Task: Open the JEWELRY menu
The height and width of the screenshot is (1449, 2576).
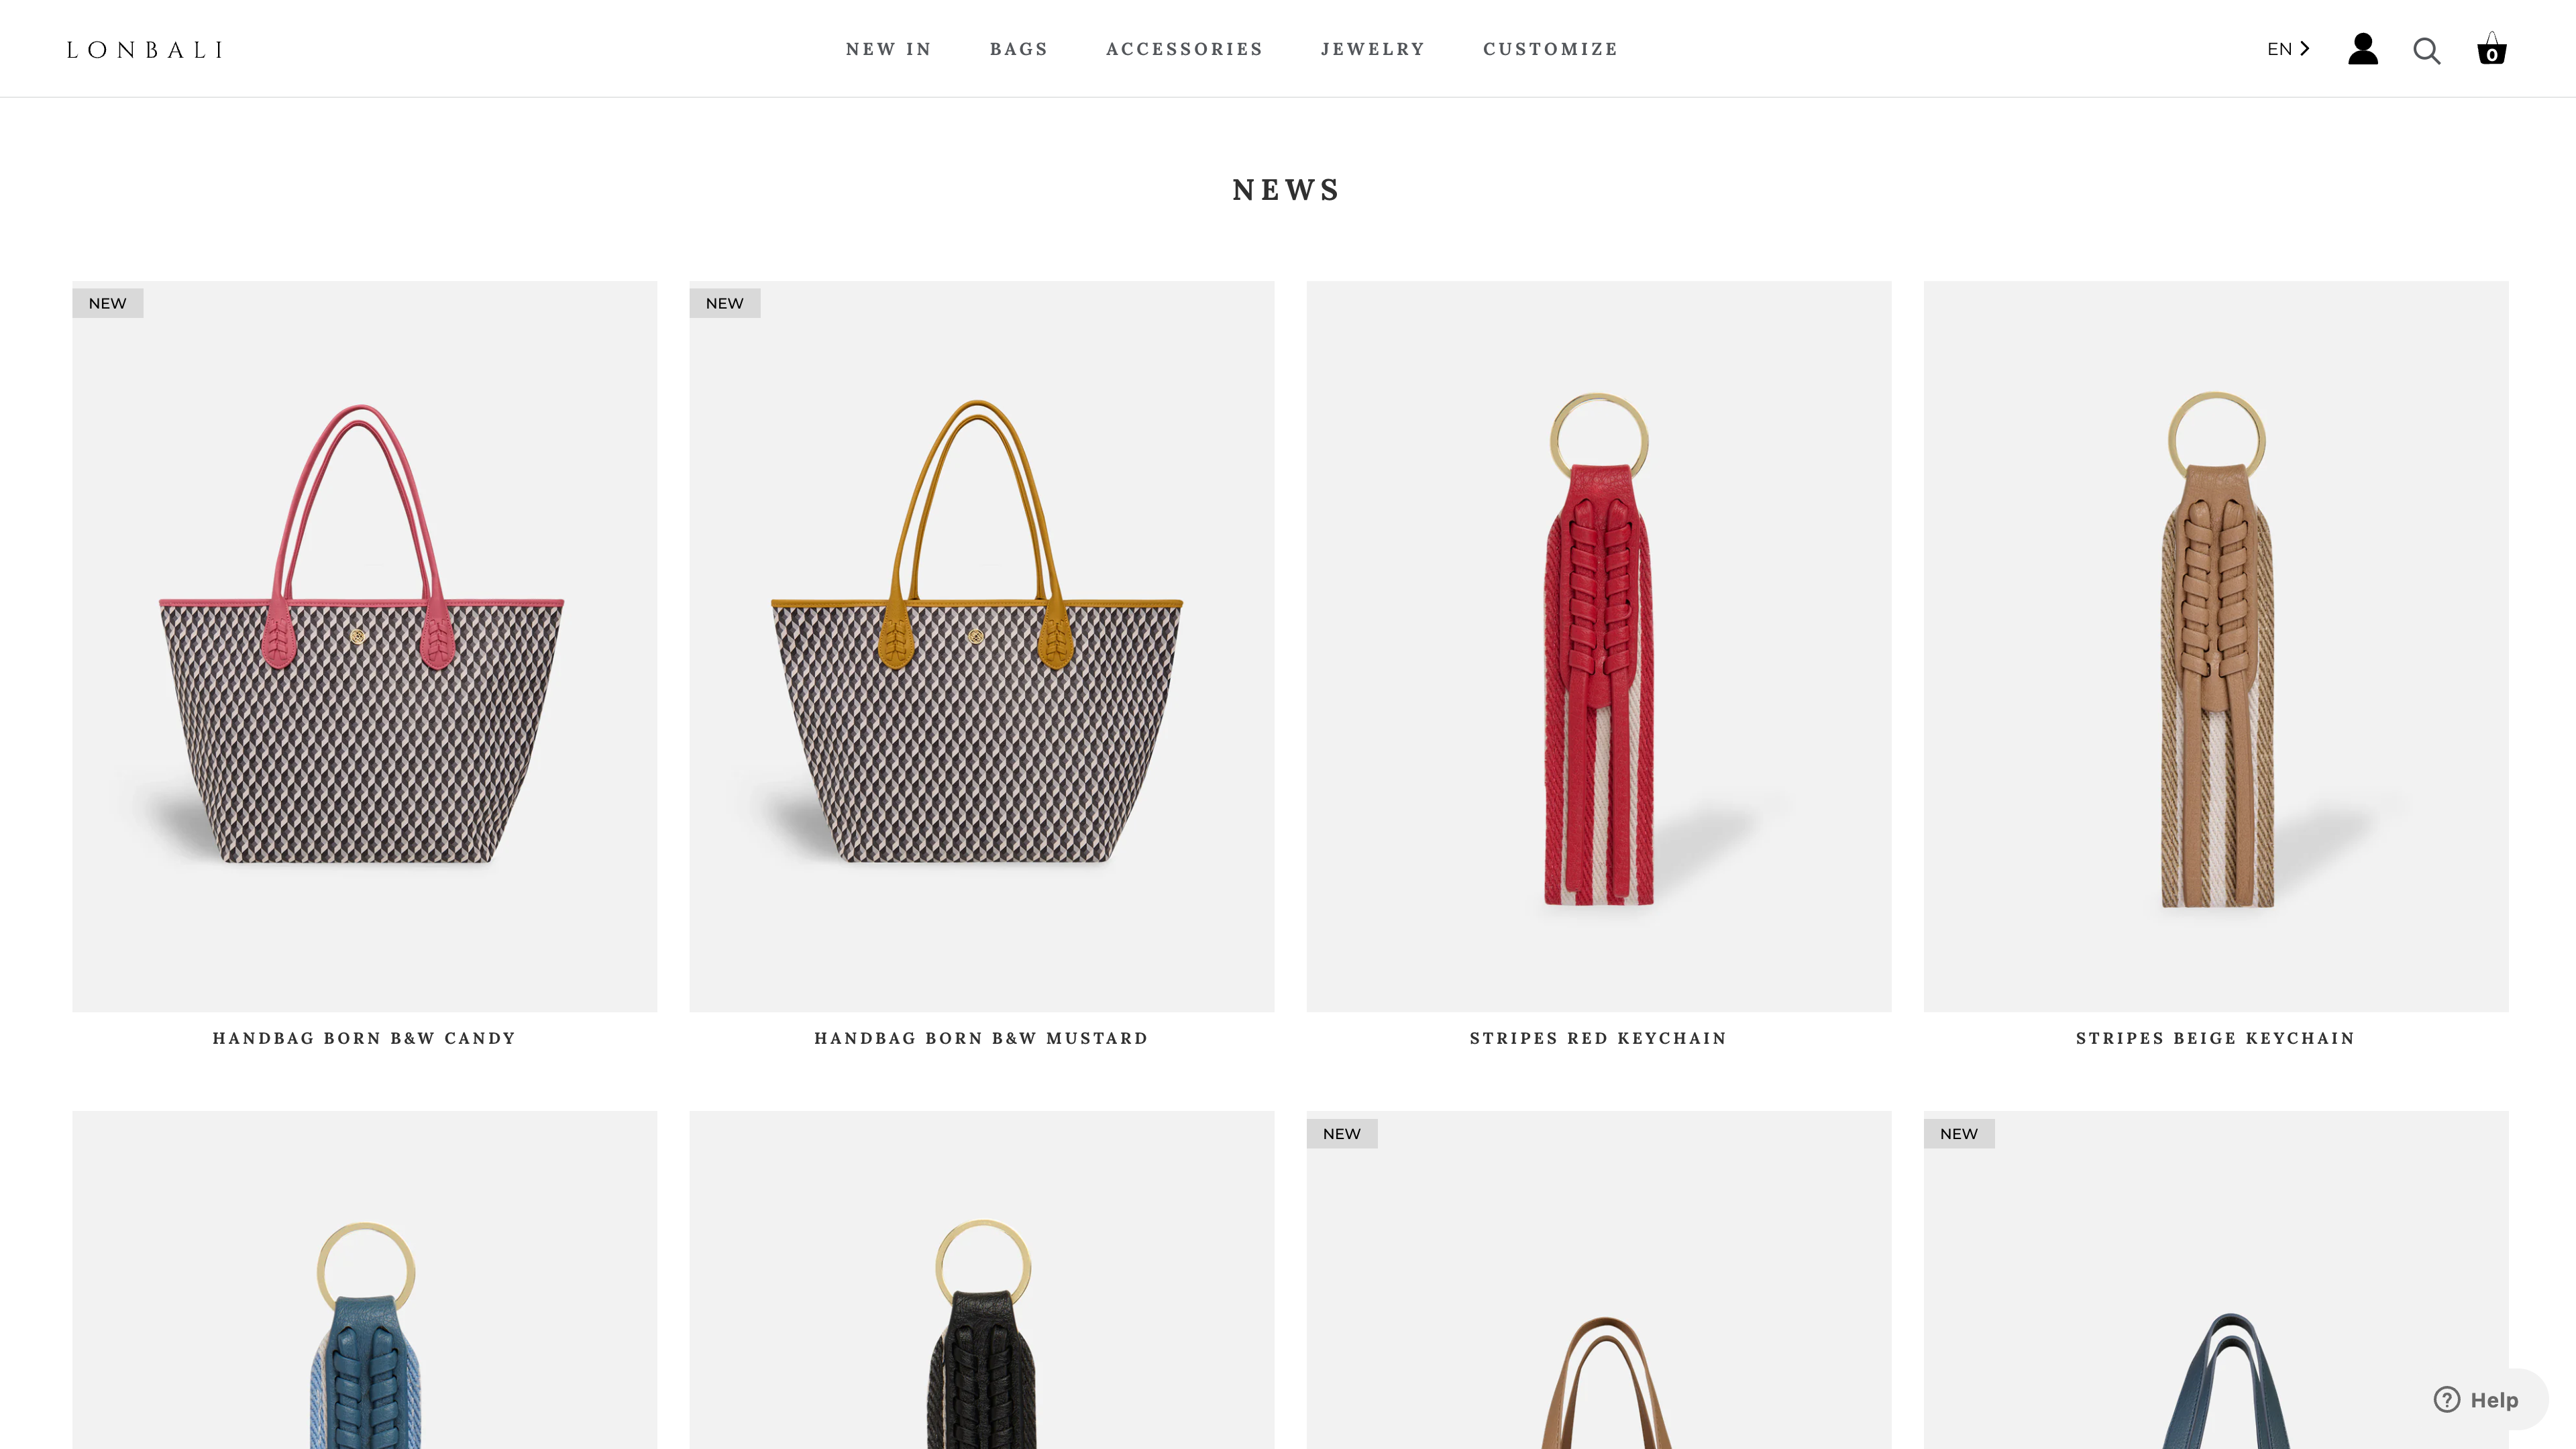Action: 1372,49
